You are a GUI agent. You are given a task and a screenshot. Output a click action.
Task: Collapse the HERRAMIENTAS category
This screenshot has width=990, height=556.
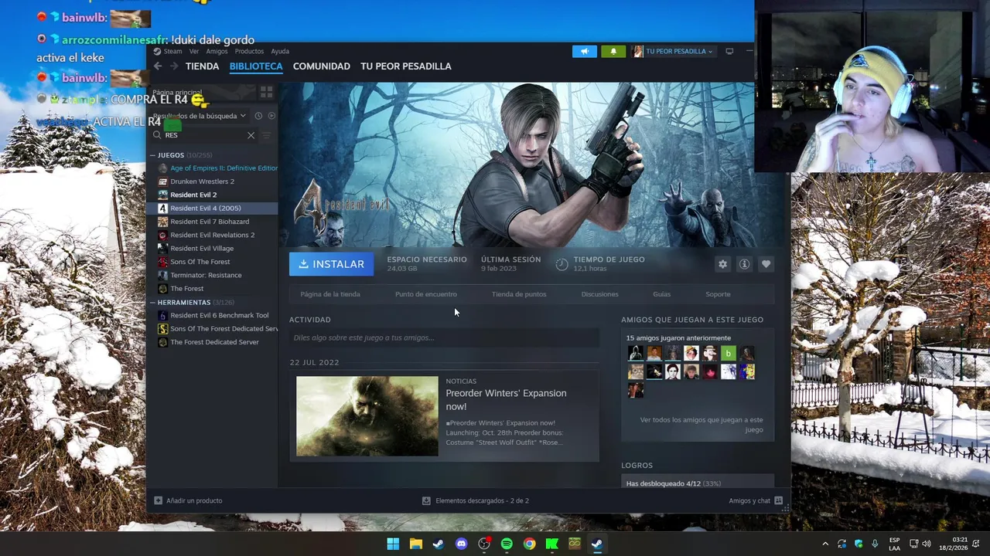click(153, 303)
